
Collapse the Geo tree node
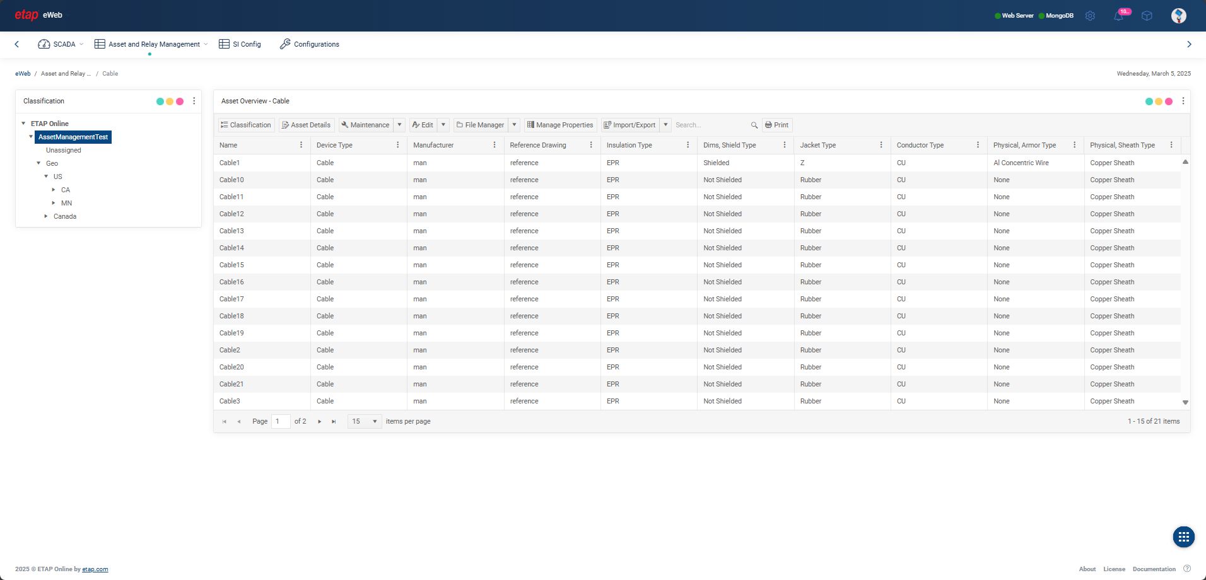[38, 163]
